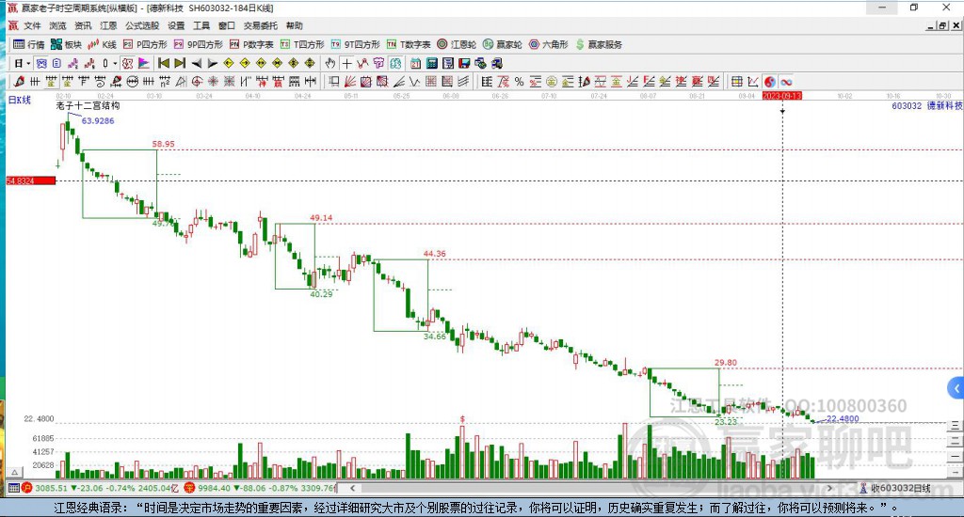Open the 江恩轮 Gann wheel
The image size is (964, 517).
[457, 44]
